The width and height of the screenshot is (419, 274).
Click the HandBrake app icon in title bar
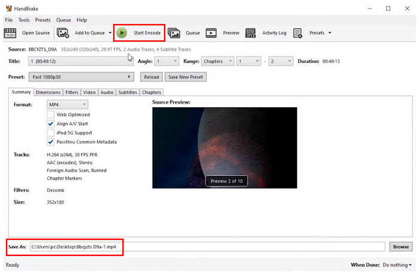coord(7,8)
